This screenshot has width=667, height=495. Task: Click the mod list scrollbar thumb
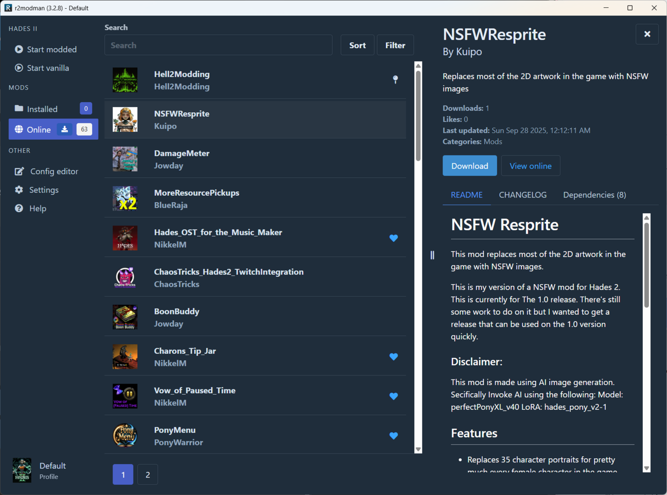(418, 115)
